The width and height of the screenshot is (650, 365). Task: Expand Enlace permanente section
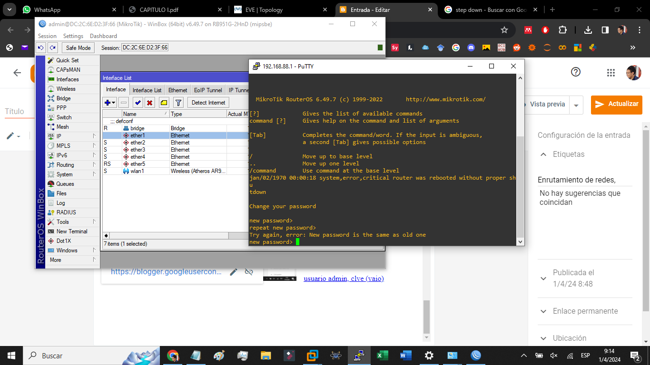click(x=543, y=311)
